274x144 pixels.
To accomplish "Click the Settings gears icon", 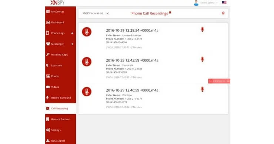I will click(x=48, y=130).
